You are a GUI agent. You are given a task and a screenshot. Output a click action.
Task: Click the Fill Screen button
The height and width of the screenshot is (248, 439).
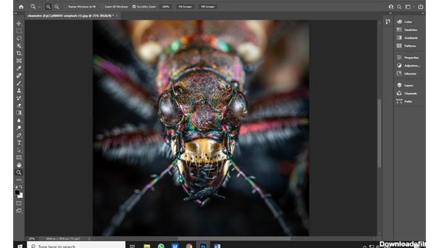[x=208, y=7]
